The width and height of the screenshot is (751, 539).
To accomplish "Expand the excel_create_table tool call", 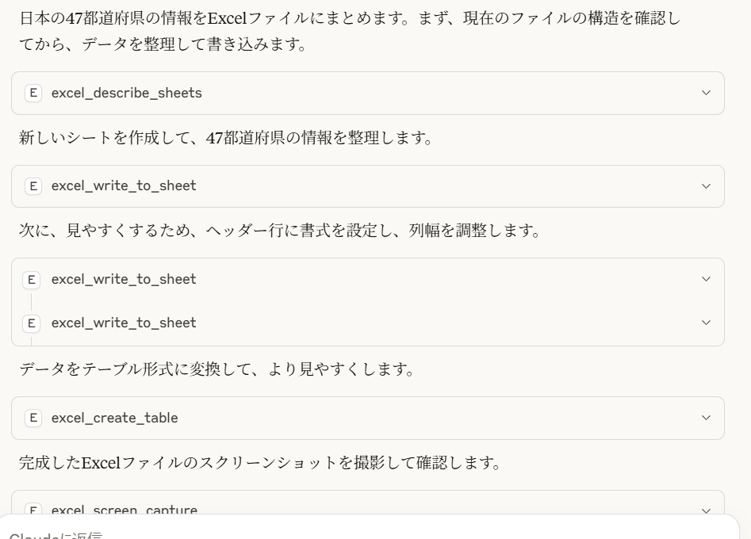I will pyautogui.click(x=707, y=418).
